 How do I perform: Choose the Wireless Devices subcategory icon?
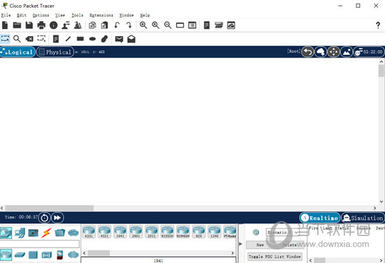[x=46, y=255]
